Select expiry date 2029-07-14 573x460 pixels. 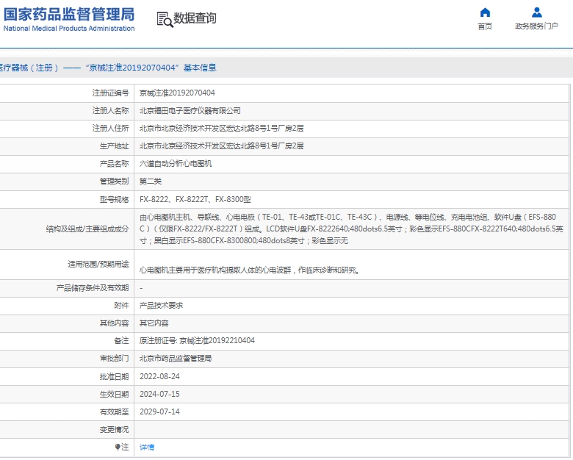click(x=159, y=412)
